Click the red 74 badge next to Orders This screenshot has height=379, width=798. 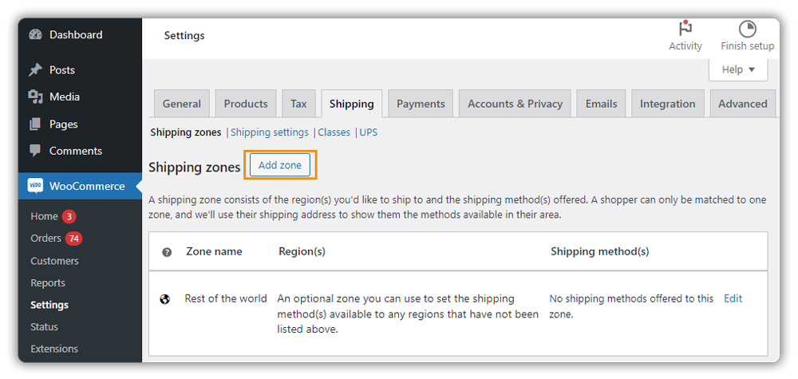(x=73, y=239)
